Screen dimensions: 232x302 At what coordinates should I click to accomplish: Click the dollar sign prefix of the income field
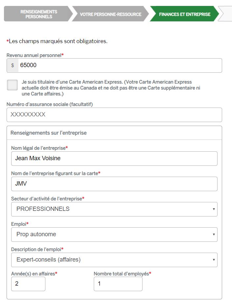point(13,65)
